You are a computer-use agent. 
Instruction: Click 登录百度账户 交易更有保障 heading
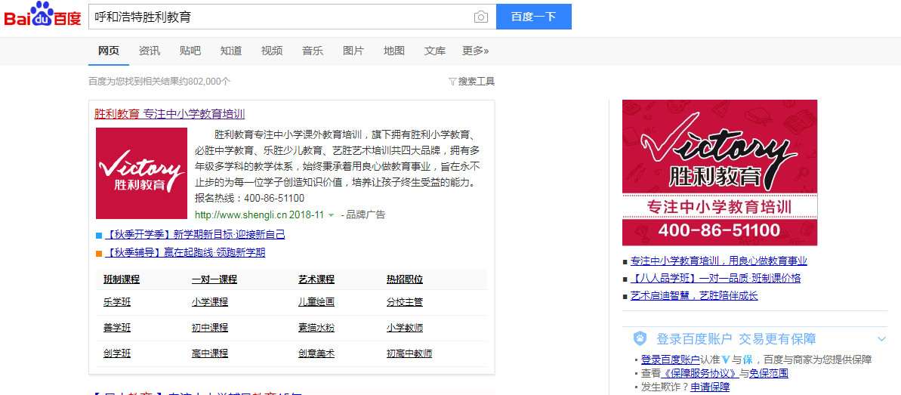pos(736,338)
